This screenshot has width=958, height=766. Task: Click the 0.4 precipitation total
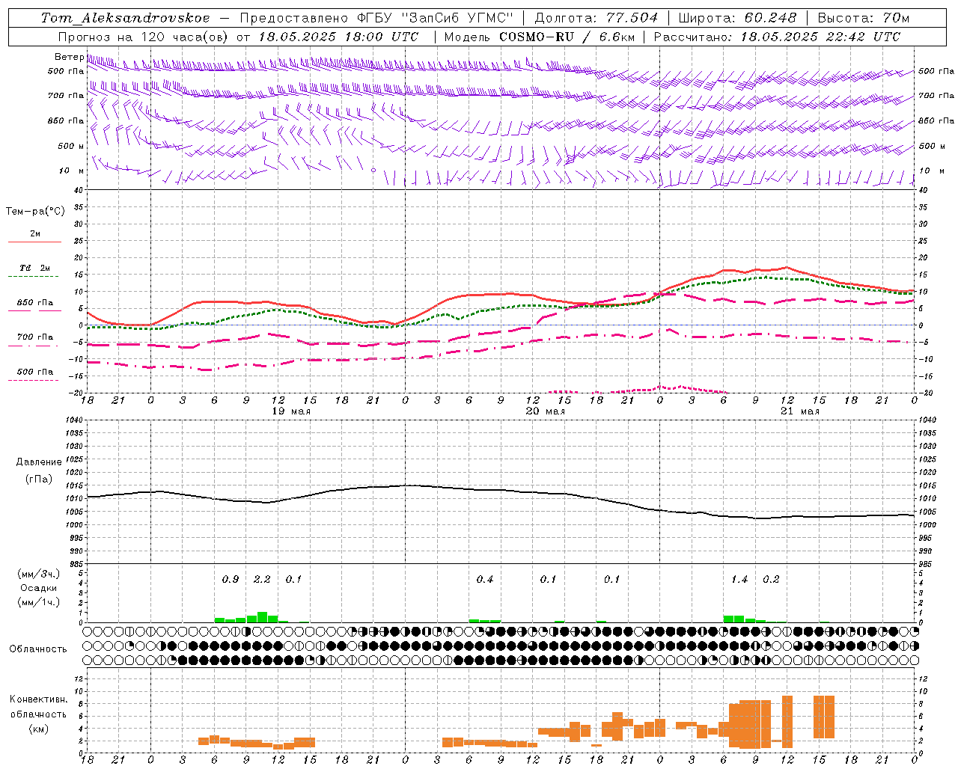click(x=485, y=579)
